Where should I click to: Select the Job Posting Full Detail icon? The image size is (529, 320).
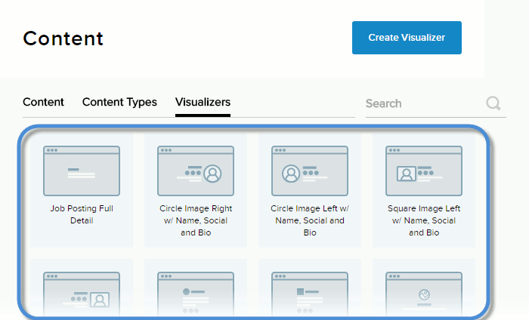point(82,171)
